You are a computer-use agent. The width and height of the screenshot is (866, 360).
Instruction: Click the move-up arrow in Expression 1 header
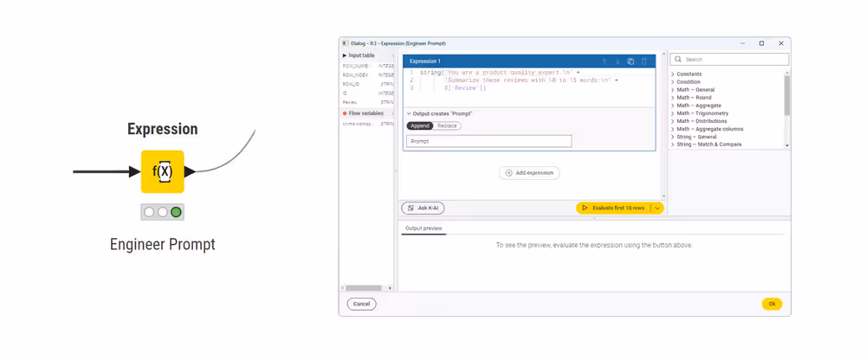[604, 61]
